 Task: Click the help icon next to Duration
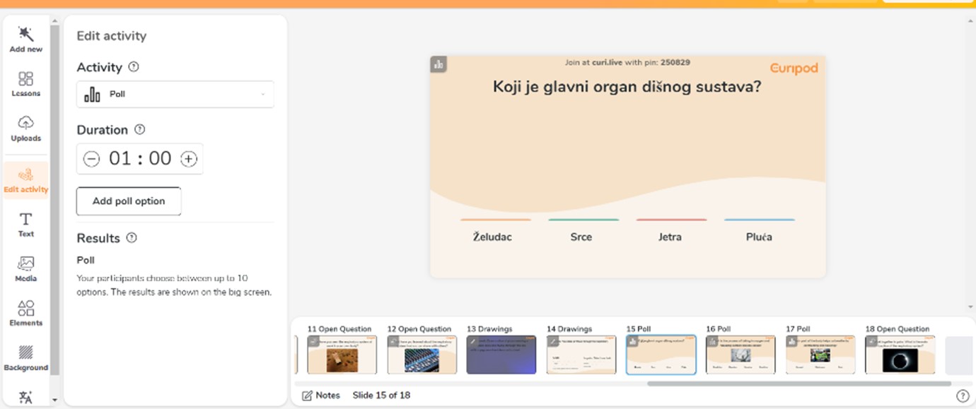139,129
